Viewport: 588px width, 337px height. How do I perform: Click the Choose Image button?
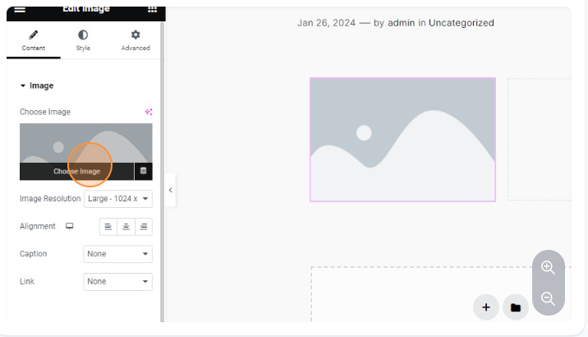click(76, 171)
